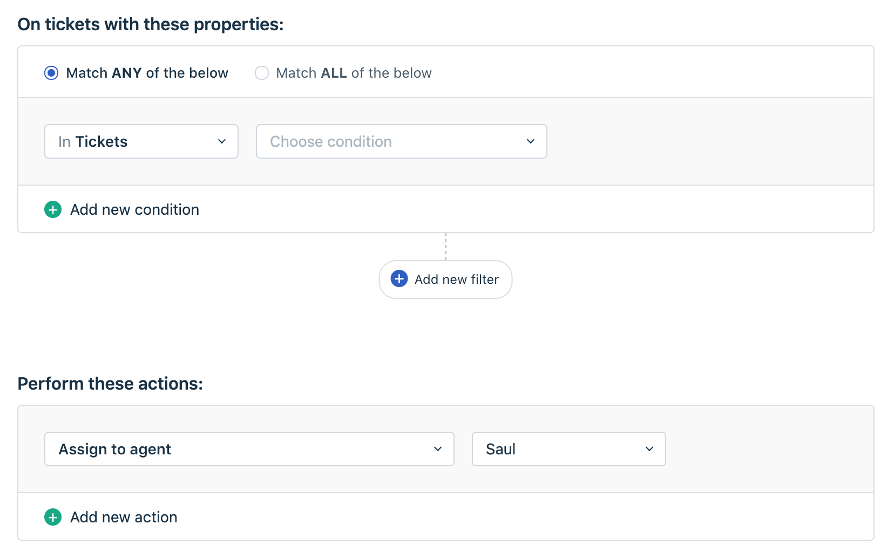Screen dimensions: 894x558
Task: Click the Perform these actions heading
Action: [110, 384]
